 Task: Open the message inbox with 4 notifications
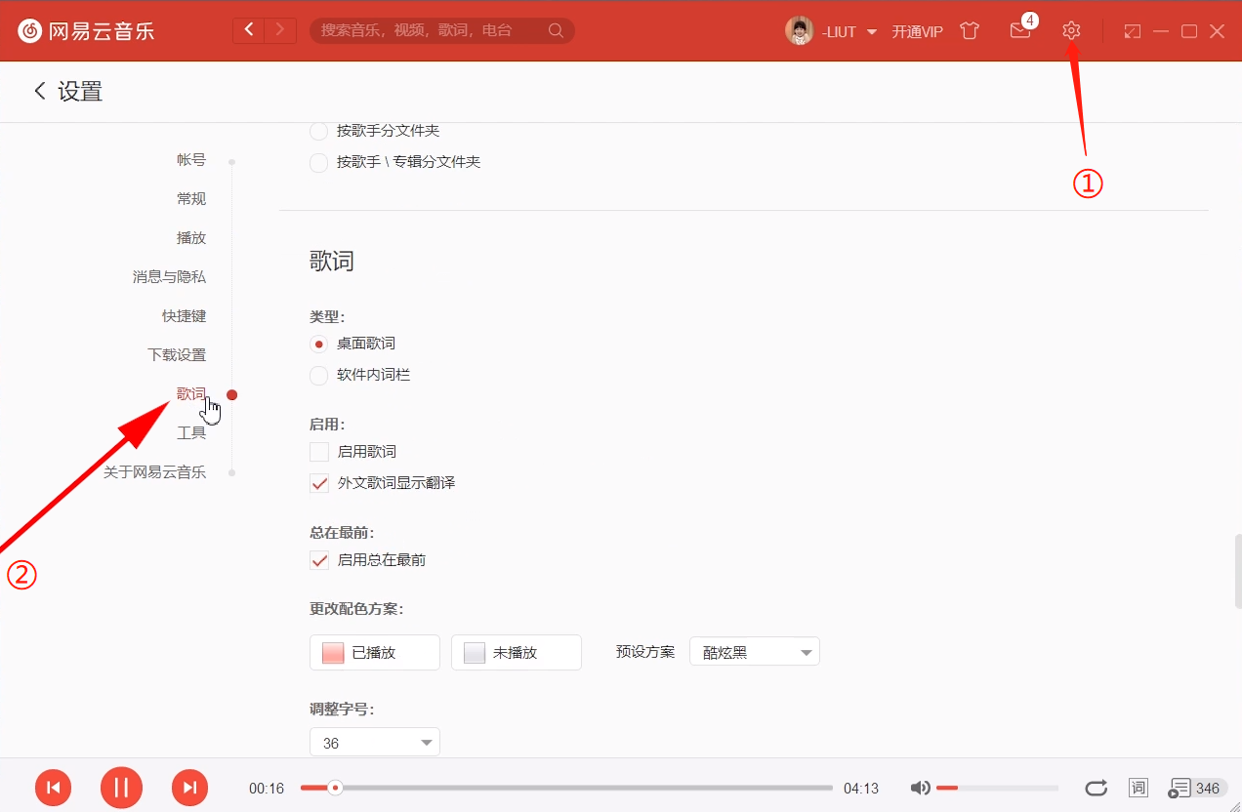[1019, 32]
